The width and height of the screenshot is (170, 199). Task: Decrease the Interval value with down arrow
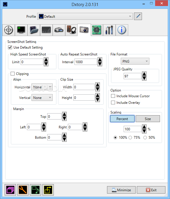click(100, 64)
